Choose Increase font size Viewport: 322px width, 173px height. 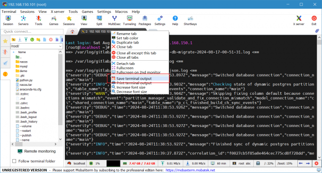tap(140, 87)
